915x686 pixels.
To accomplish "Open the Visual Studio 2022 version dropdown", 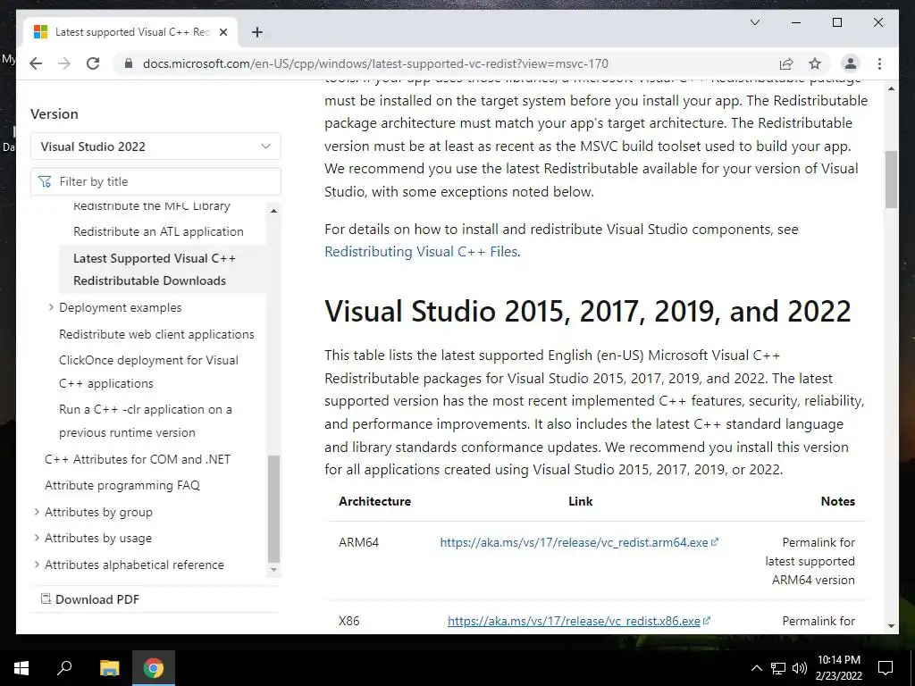I will pyautogui.click(x=155, y=146).
